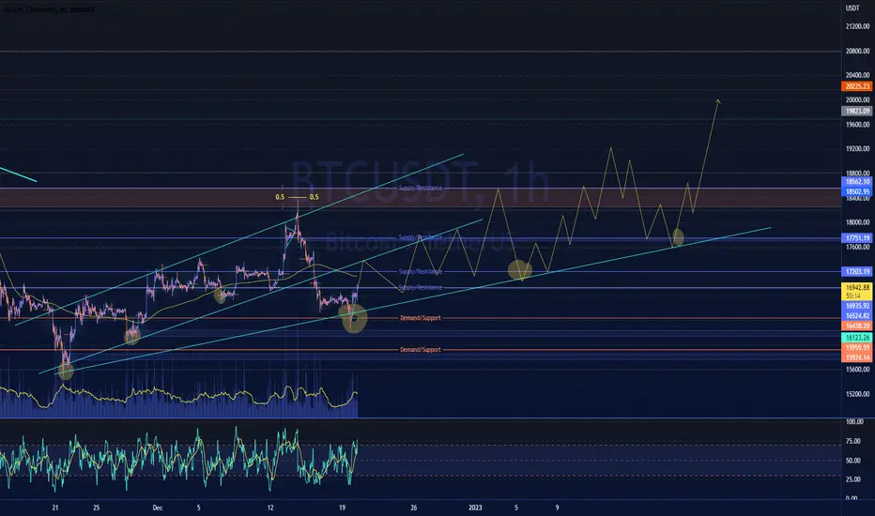This screenshot has height=516, width=875.
Task: Select the orange 20225.23 price tag
Action: pos(856,86)
